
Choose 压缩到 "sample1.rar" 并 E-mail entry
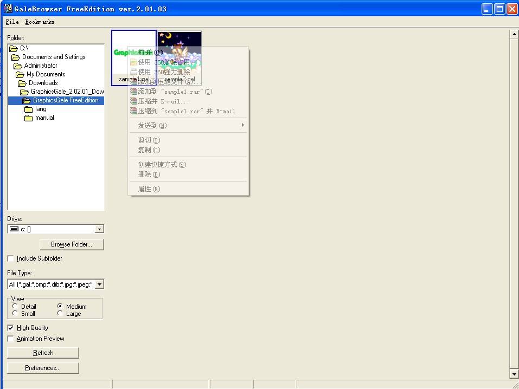(188, 111)
